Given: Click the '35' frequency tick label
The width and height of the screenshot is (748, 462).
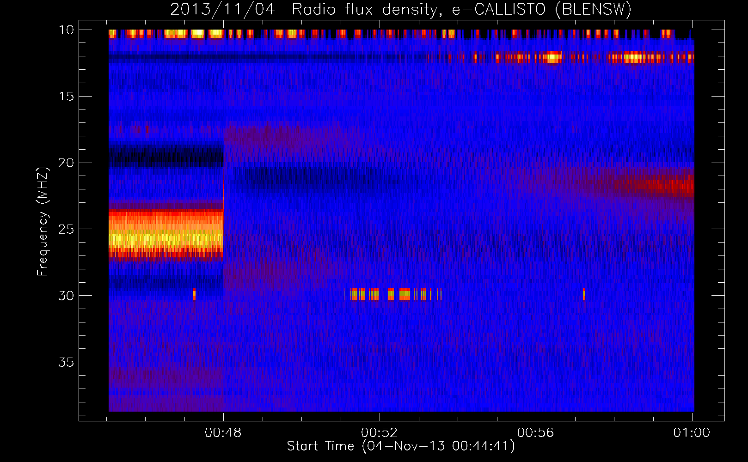Looking at the screenshot, I should coord(66,362).
